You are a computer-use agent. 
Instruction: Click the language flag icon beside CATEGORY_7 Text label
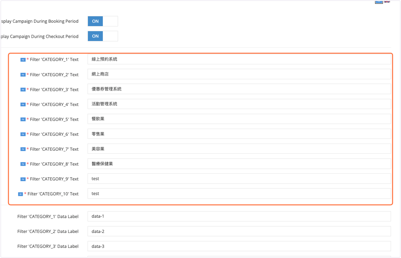coord(23,149)
